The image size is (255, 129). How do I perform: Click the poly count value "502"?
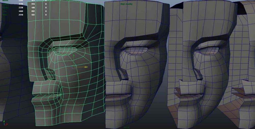coord(33,15)
